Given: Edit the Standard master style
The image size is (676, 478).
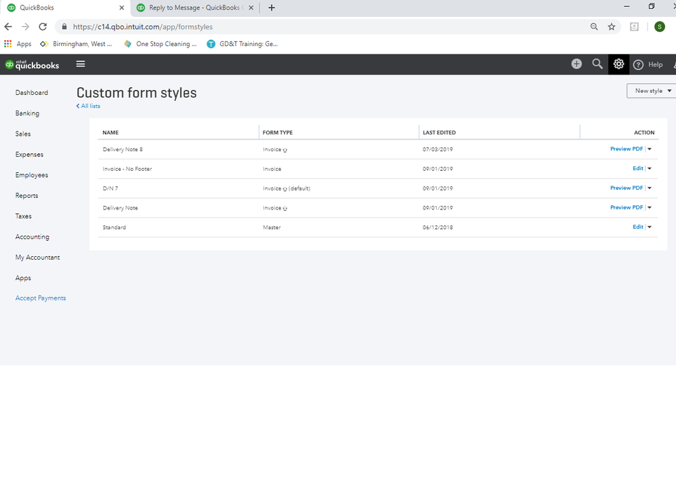Looking at the screenshot, I should pyautogui.click(x=637, y=226).
